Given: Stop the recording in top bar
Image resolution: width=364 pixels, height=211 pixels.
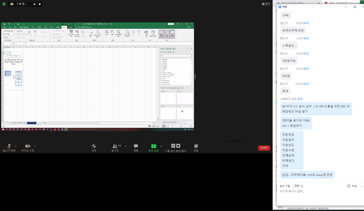Looking at the screenshot, I should pos(41,4).
